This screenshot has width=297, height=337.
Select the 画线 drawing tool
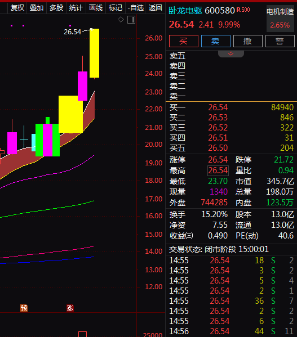[96, 8]
